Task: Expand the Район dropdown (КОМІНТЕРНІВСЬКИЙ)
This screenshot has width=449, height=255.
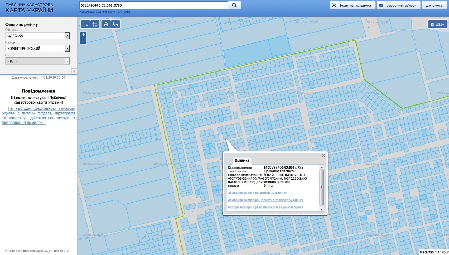Action: point(67,49)
